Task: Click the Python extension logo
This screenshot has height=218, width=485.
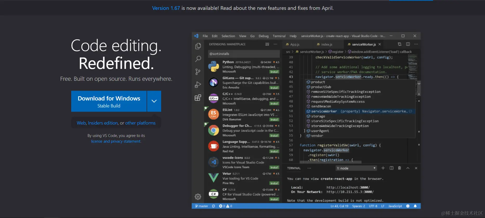Action: (x=214, y=66)
